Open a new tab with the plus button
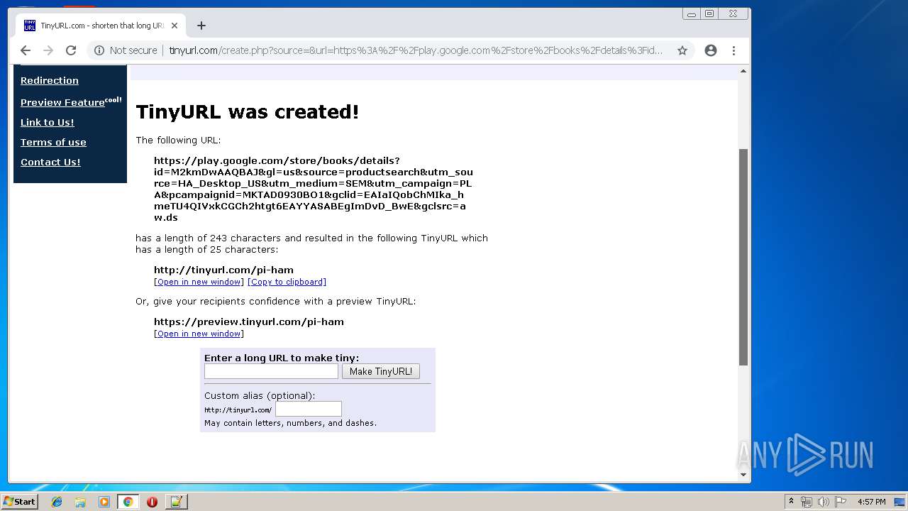Image resolution: width=908 pixels, height=511 pixels. point(201,26)
